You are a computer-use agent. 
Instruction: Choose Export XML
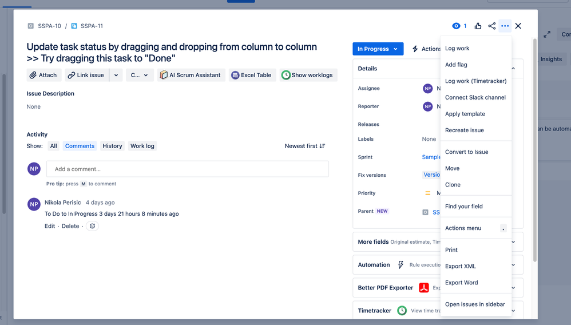pyautogui.click(x=476, y=266)
